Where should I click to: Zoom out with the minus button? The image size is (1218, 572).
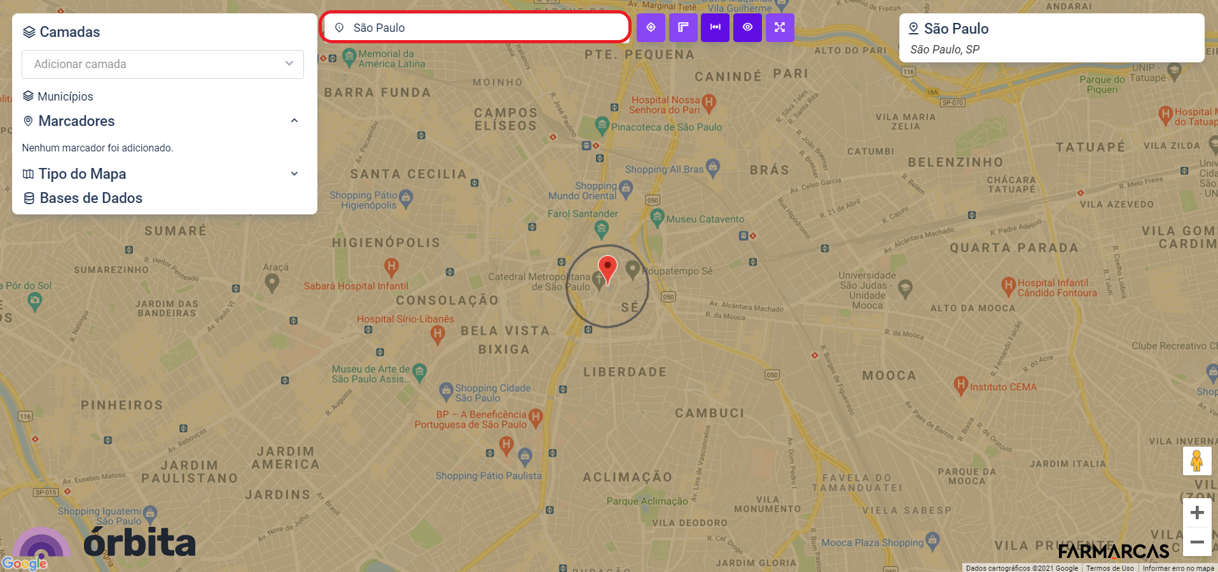[x=1197, y=542]
